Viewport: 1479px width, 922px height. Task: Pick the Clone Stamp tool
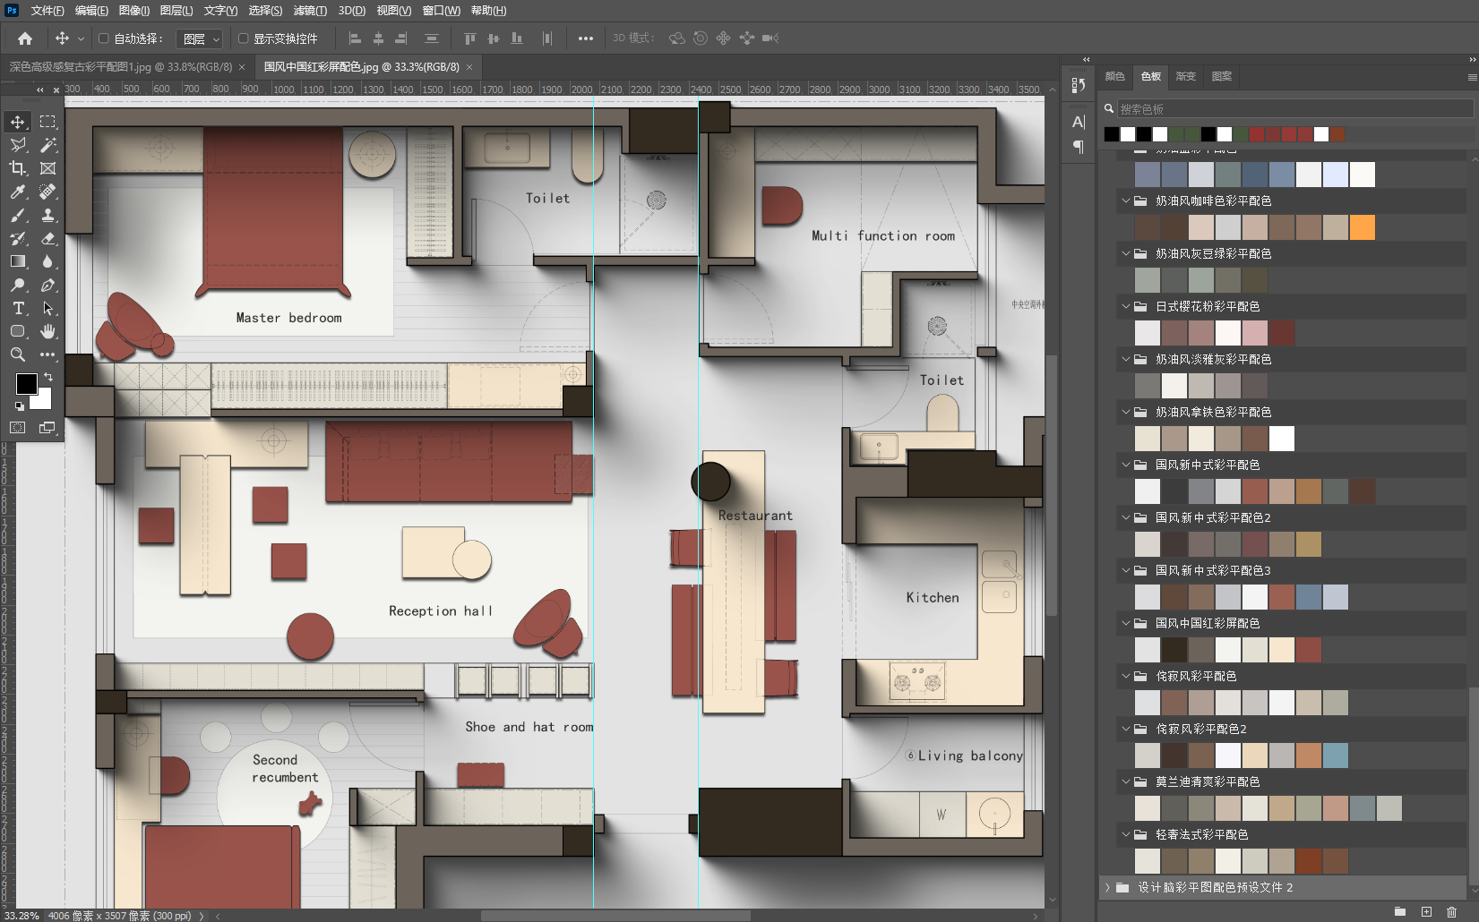click(x=47, y=215)
